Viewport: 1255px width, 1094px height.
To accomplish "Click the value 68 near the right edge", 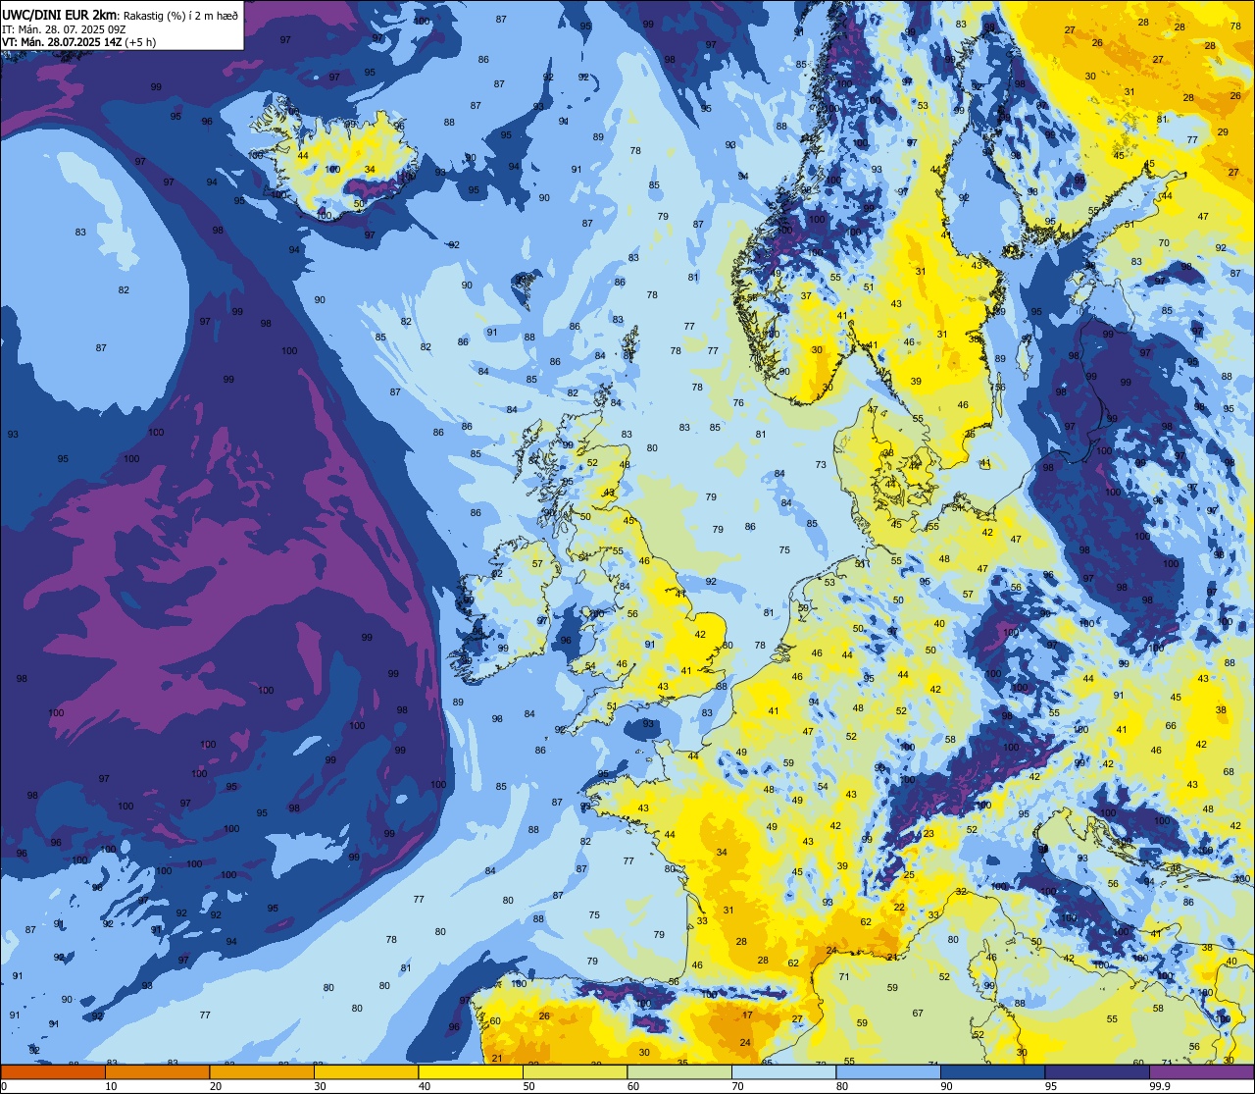I will click(1229, 772).
